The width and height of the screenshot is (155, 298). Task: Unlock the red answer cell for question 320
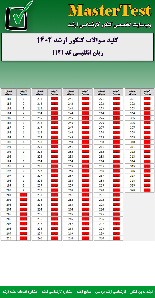[147, 190]
